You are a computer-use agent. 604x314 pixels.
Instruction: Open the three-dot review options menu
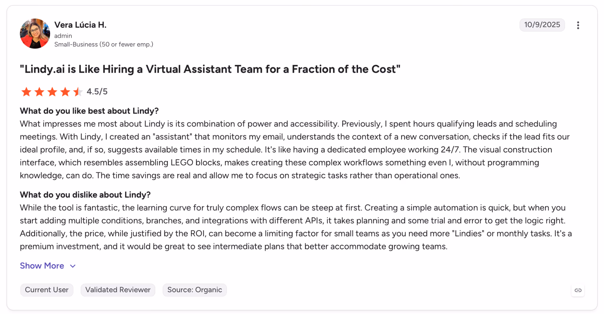point(578,25)
